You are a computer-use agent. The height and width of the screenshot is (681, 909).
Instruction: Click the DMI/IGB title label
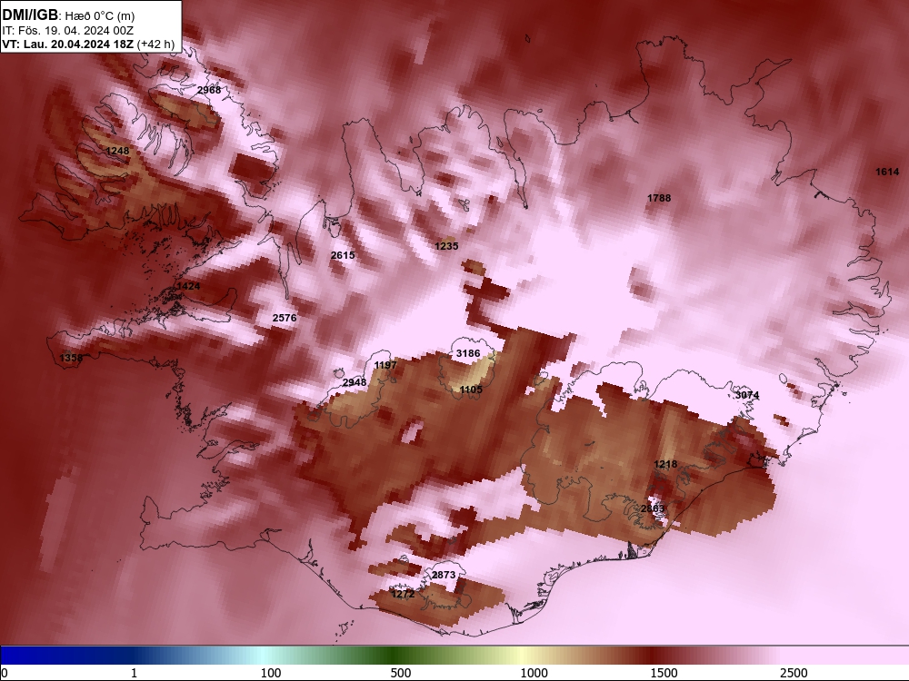point(30,15)
